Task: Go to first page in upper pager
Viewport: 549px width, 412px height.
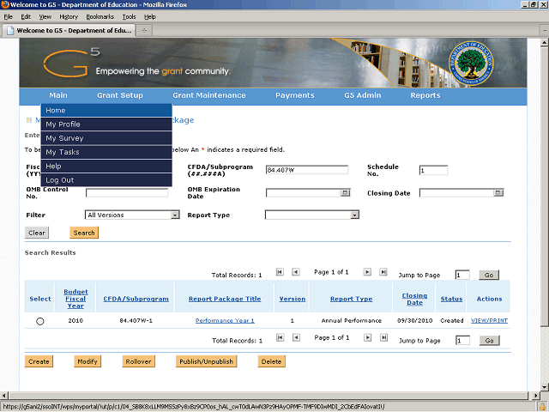Action: [x=280, y=272]
